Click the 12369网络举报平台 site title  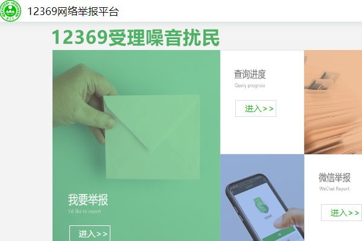click(x=73, y=11)
